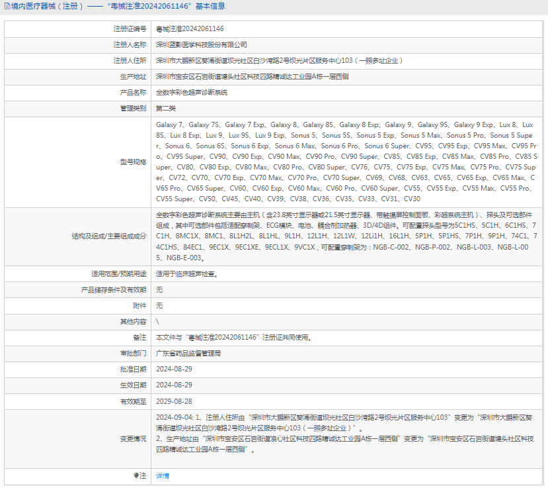
Task: Click the 变更情况 label
Action: (133, 438)
